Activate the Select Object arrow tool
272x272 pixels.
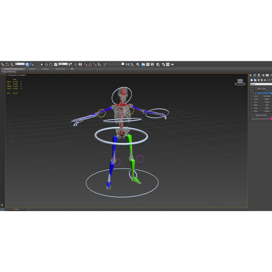pos(28,64)
